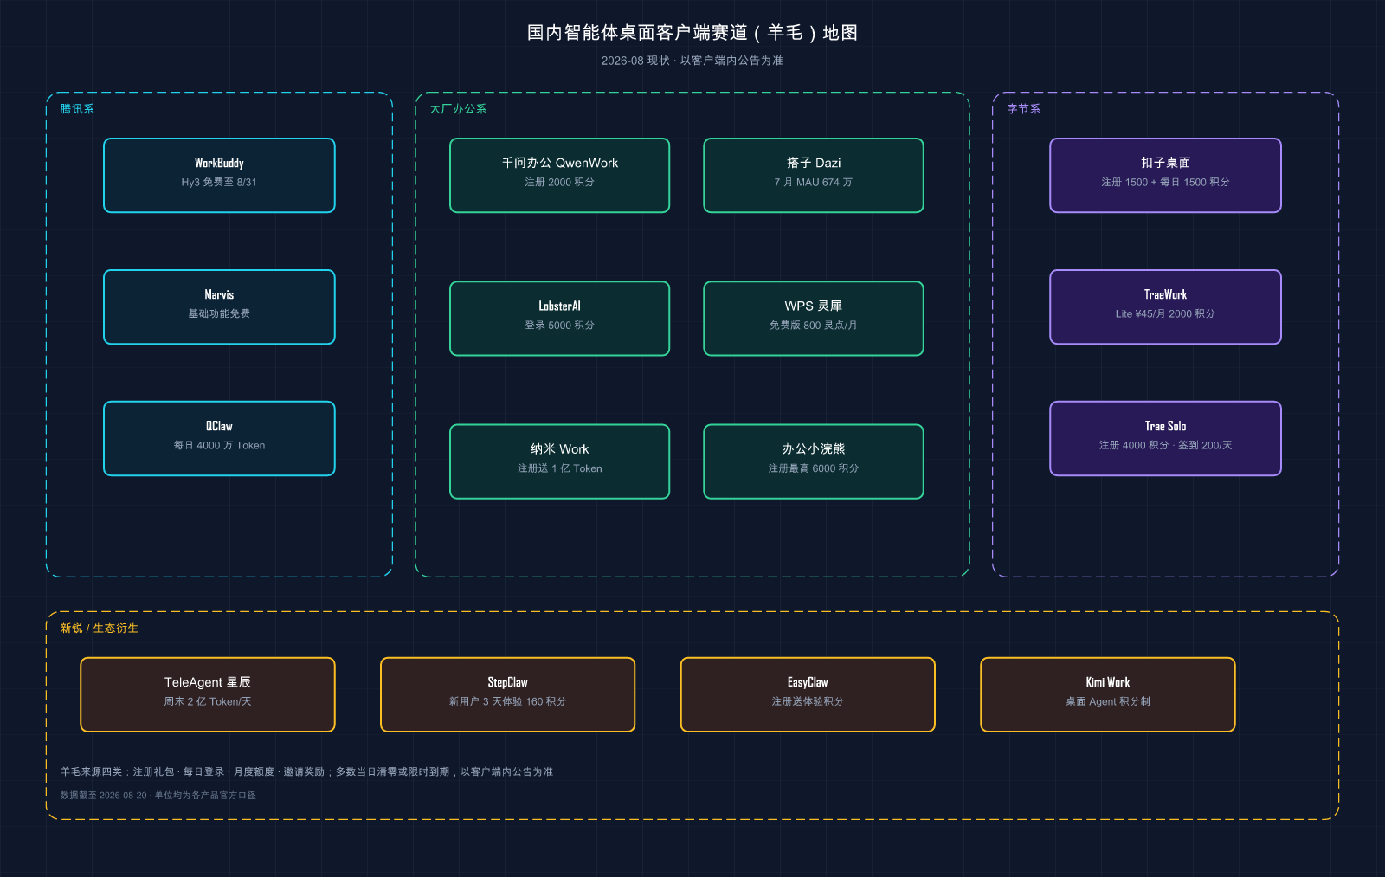Select the StepClaw node
This screenshot has width=1385, height=877.
pos(507,694)
